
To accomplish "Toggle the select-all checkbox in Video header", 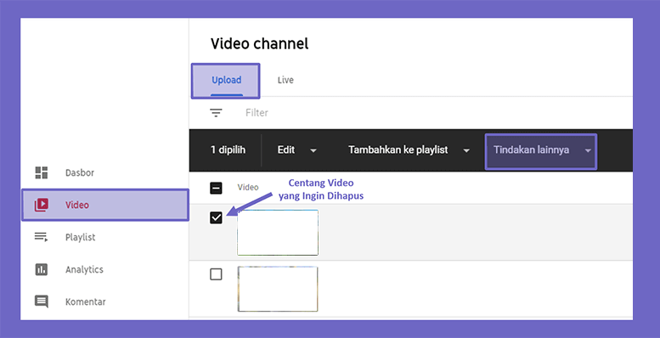I will click(216, 188).
